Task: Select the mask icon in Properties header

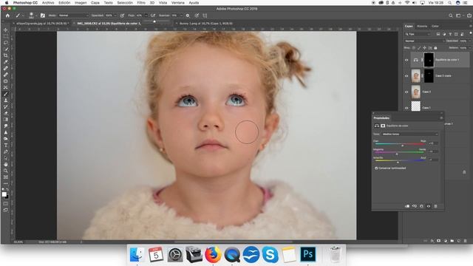Action: 383,126
